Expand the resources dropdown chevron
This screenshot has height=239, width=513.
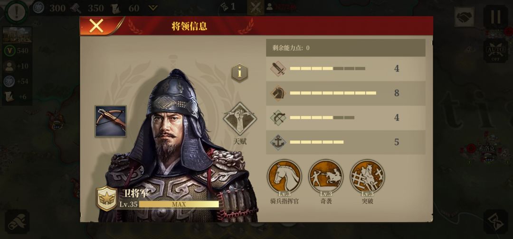point(153,8)
